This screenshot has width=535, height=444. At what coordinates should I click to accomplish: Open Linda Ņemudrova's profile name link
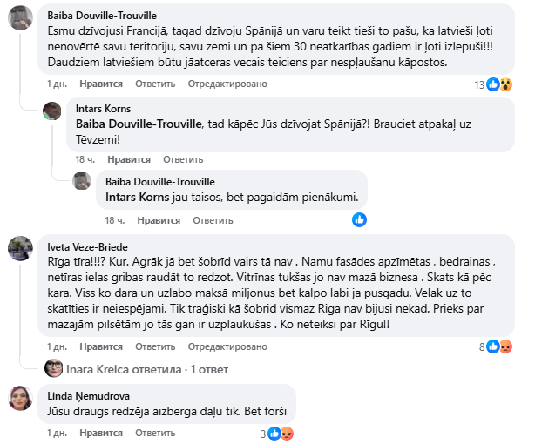pyautogui.click(x=88, y=394)
